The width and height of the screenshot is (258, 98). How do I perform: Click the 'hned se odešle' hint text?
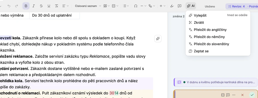coord(237,15)
